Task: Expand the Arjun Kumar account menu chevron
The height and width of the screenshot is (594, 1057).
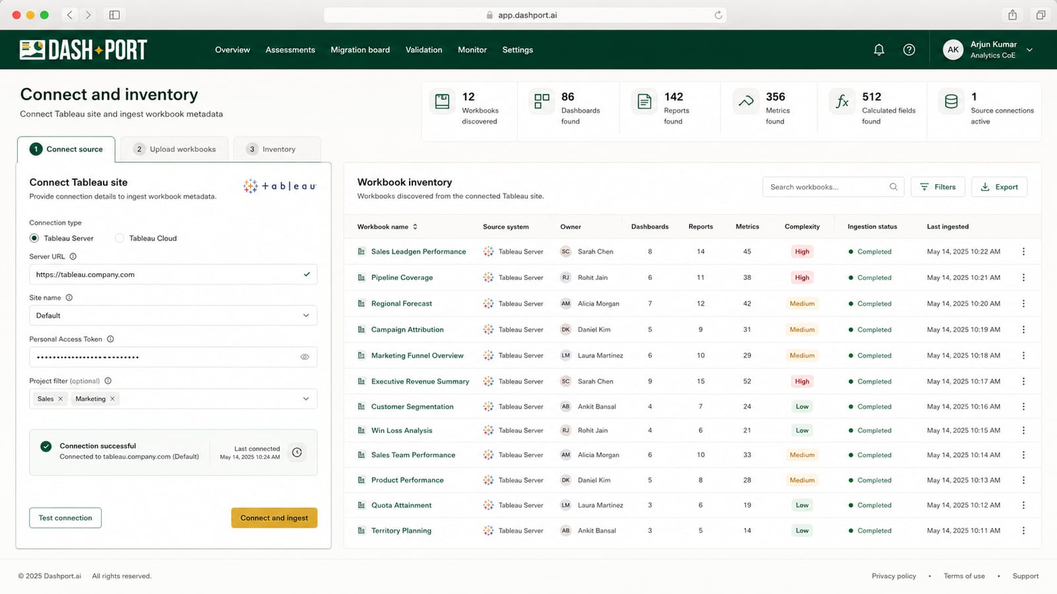Action: (1029, 50)
